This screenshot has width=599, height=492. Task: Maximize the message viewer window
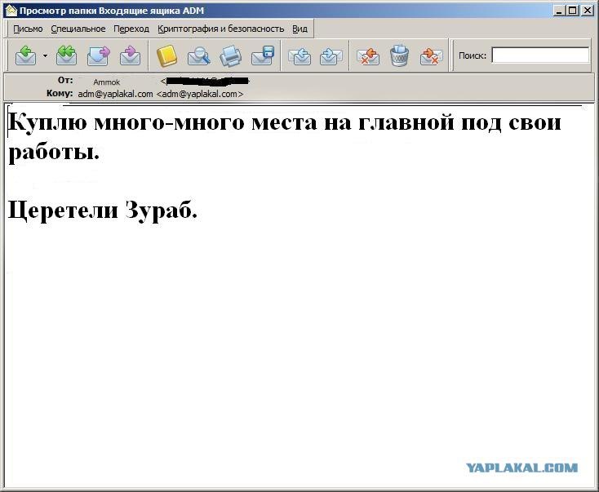click(x=572, y=11)
